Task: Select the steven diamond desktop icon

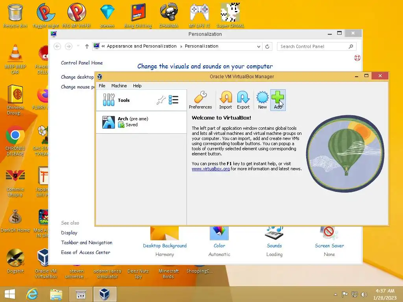Action: pos(107,15)
